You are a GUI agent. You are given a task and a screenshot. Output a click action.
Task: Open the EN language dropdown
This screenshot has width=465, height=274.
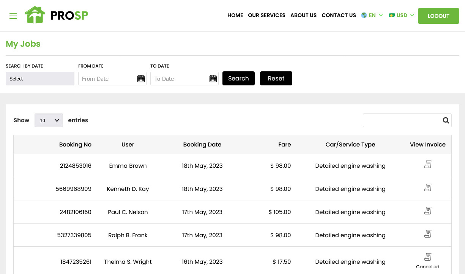372,15
